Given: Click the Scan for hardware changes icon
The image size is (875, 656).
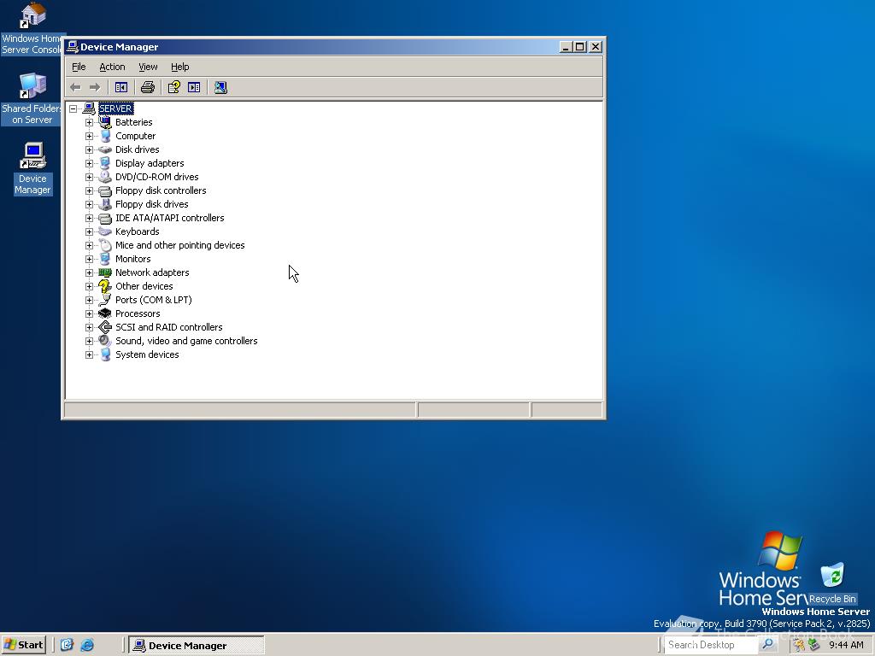Looking at the screenshot, I should [220, 87].
